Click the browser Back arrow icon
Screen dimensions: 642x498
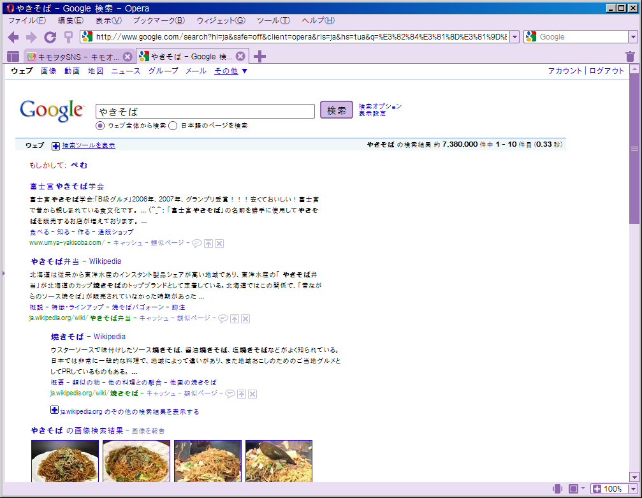coord(13,37)
